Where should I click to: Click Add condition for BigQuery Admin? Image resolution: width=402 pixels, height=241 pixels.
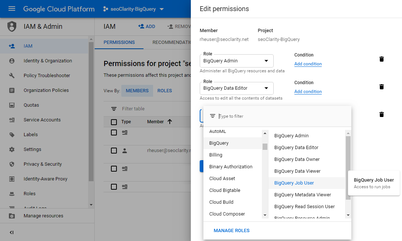pos(308,64)
